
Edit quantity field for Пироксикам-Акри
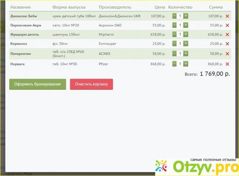(180, 25)
